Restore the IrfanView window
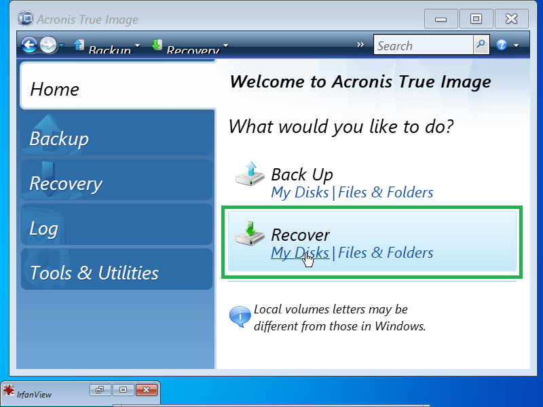The width and height of the screenshot is (543, 407). (x=100, y=389)
